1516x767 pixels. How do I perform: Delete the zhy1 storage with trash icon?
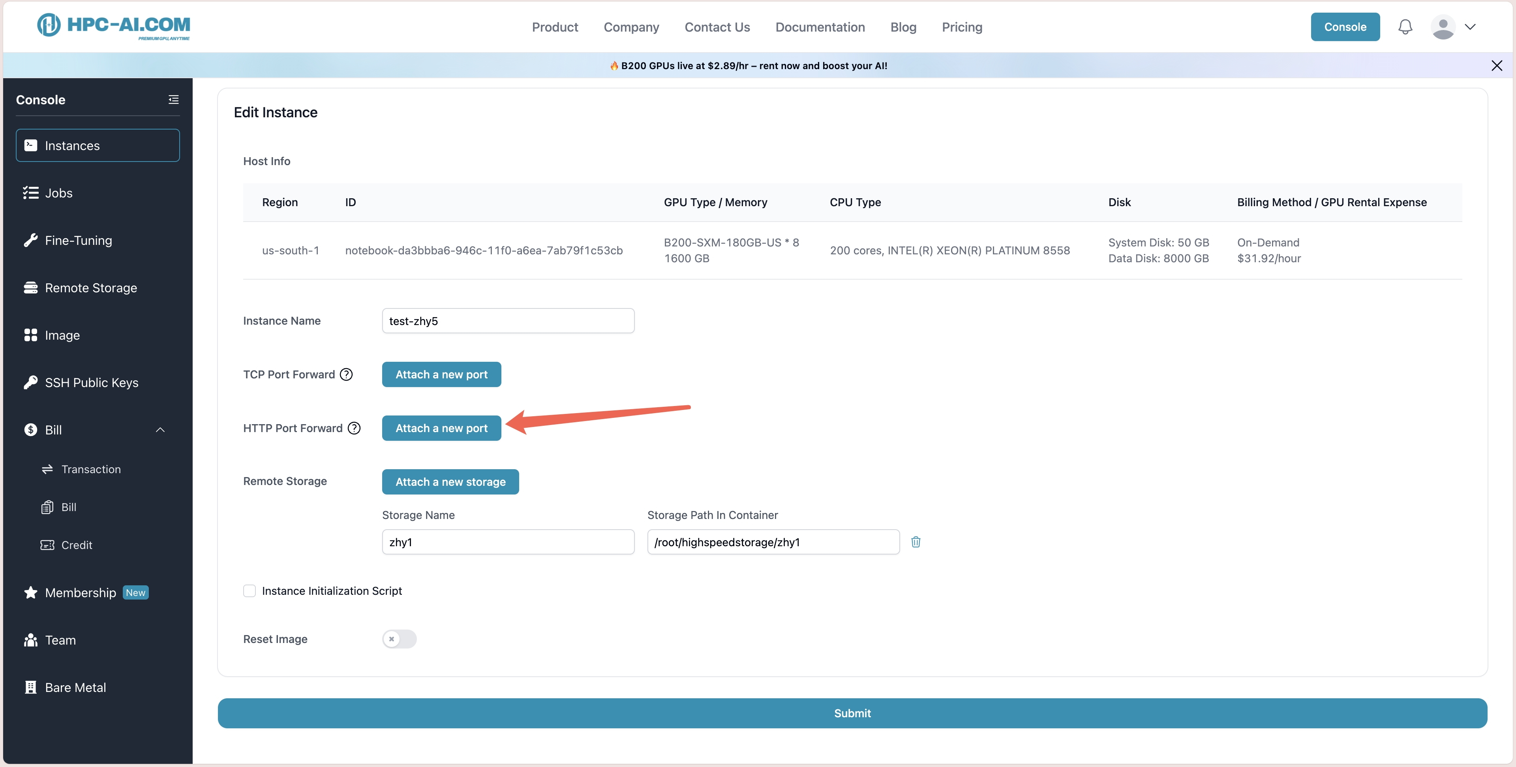click(916, 541)
